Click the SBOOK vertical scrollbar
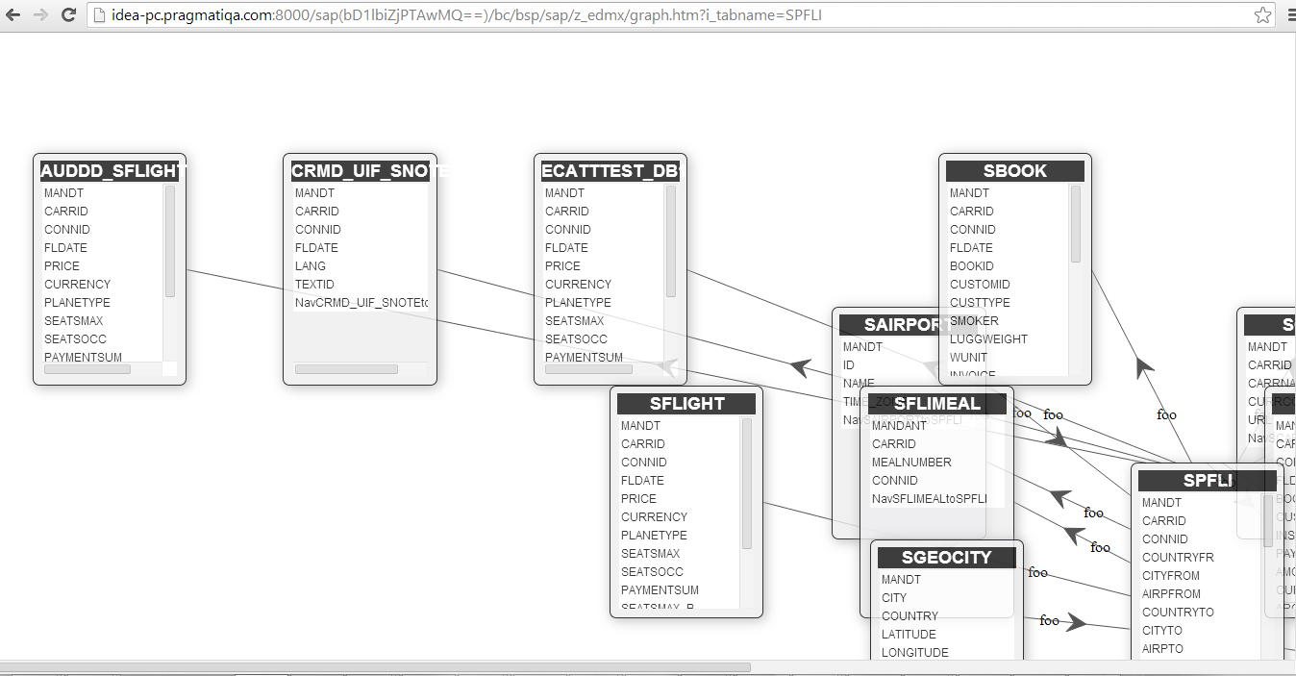The image size is (1296, 676). tap(1076, 224)
